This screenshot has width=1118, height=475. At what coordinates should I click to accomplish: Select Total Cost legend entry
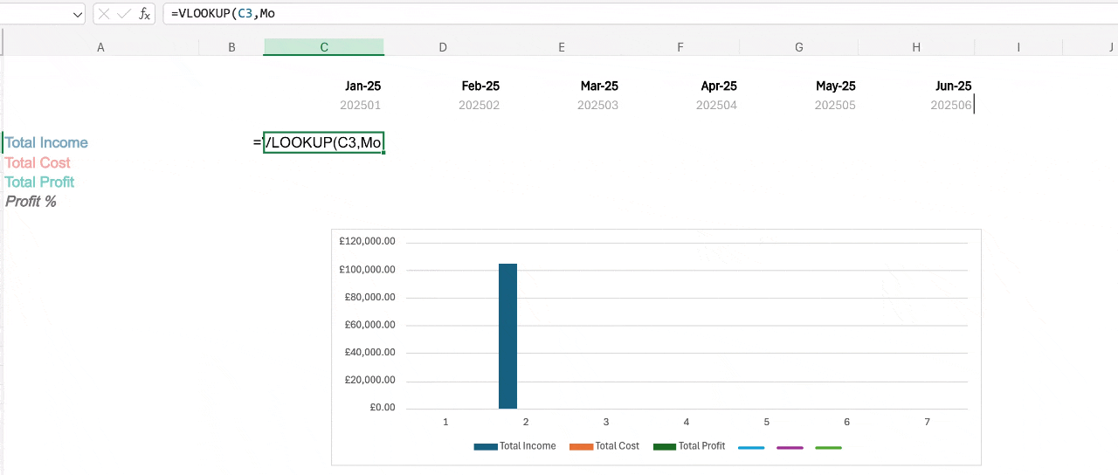click(x=604, y=446)
